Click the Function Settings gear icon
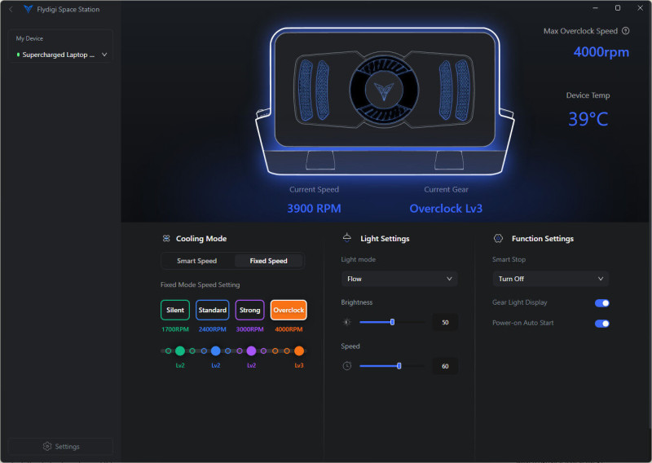The height and width of the screenshot is (463, 652). click(498, 238)
